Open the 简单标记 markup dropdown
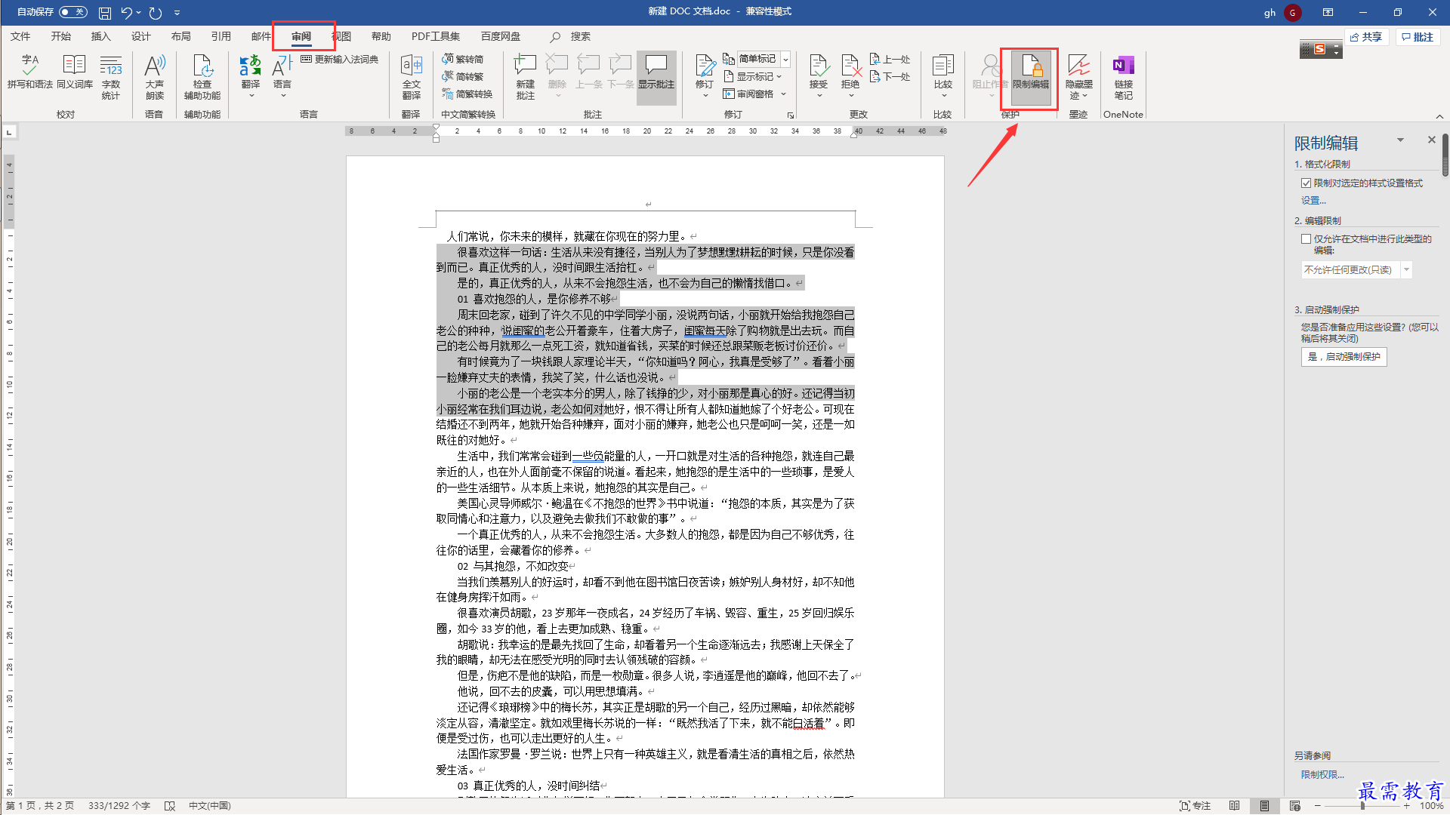1450x815 pixels. [x=785, y=59]
